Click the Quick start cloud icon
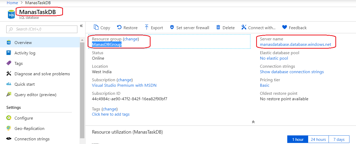This screenshot has width=356, height=144. pyautogui.click(x=9, y=84)
